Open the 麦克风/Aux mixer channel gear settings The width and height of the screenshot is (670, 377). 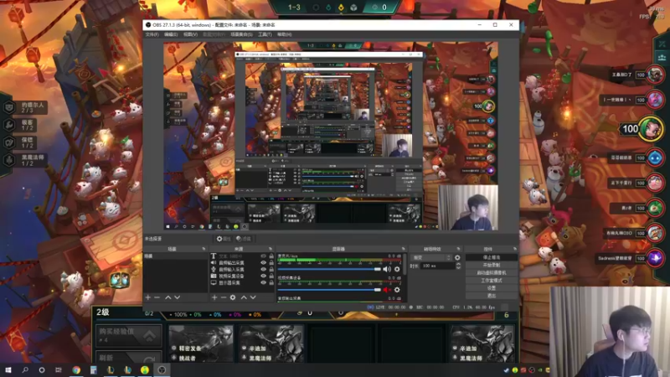pos(397,269)
